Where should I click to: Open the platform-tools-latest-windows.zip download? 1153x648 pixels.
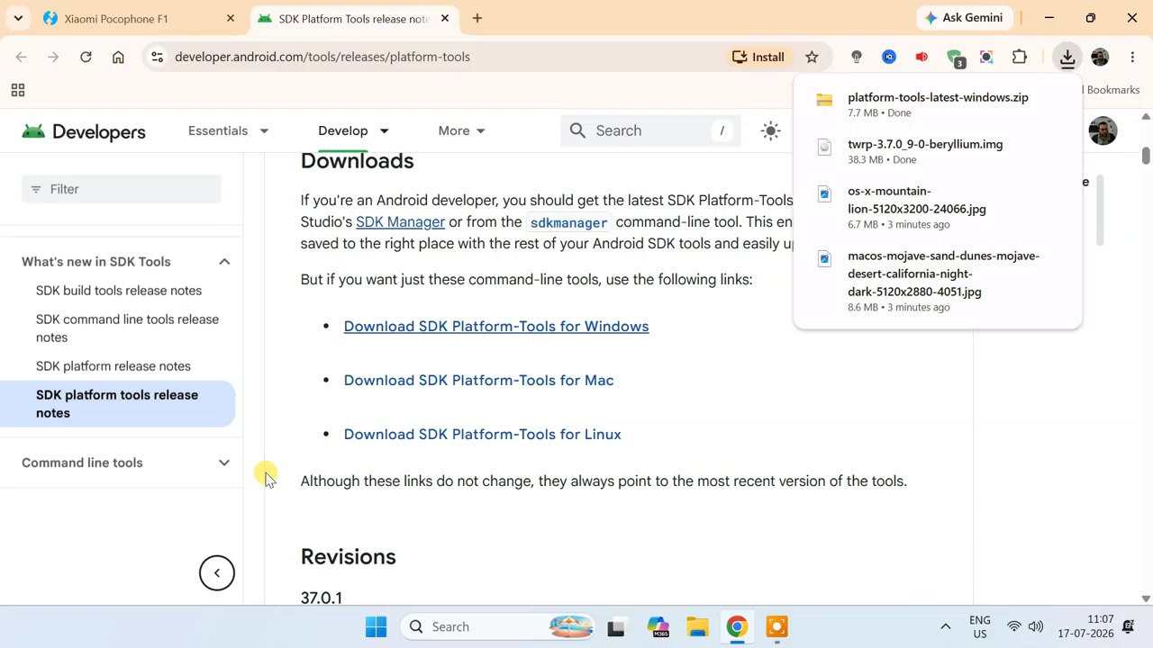(937, 104)
